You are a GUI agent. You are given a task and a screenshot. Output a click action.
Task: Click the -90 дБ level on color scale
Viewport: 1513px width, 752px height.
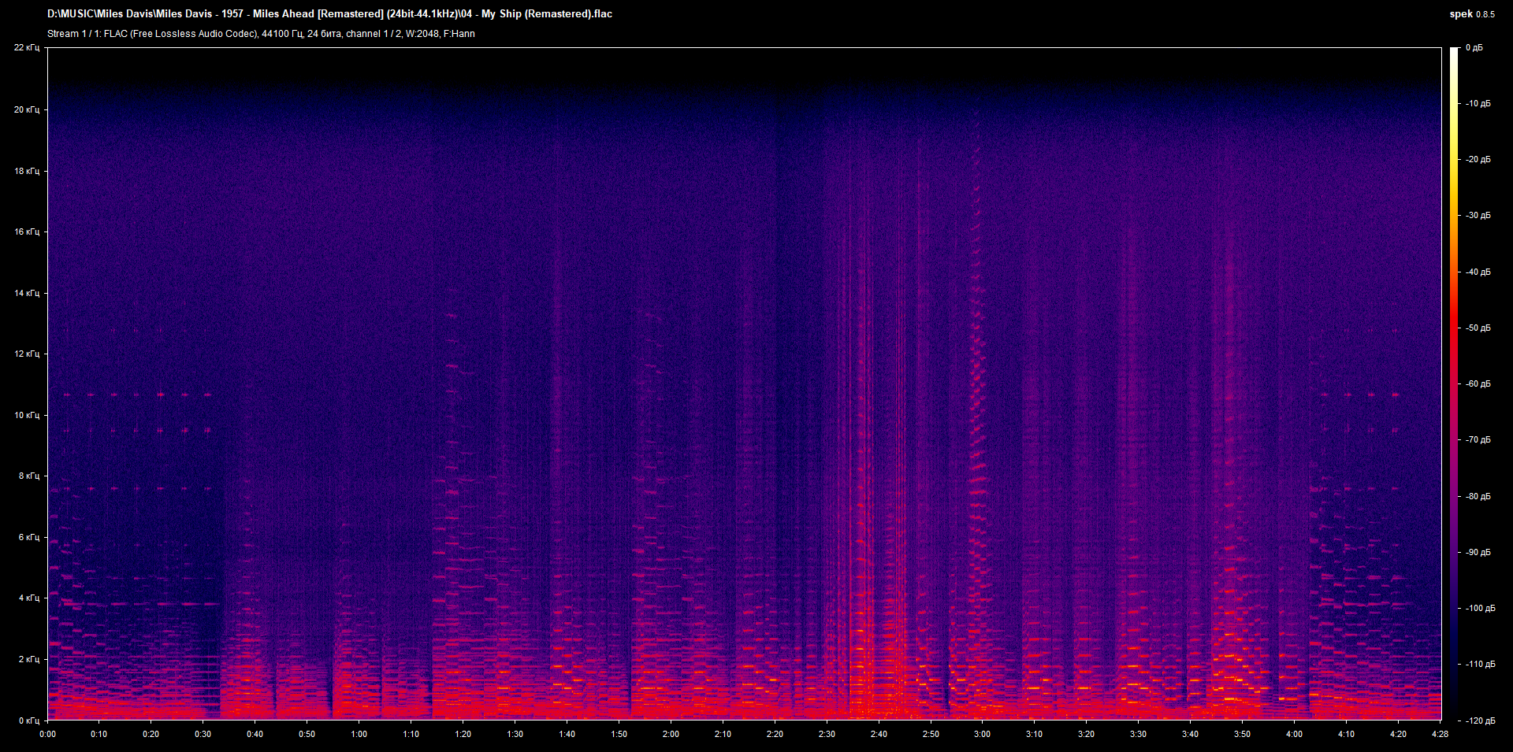coord(1478,552)
